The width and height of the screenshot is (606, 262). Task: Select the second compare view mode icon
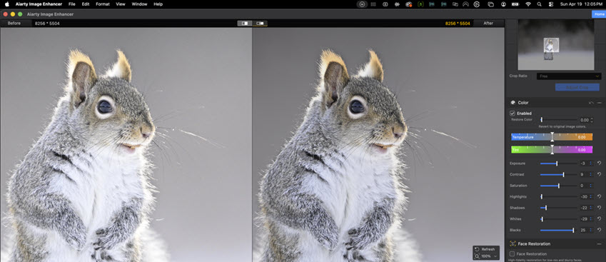(x=260, y=23)
